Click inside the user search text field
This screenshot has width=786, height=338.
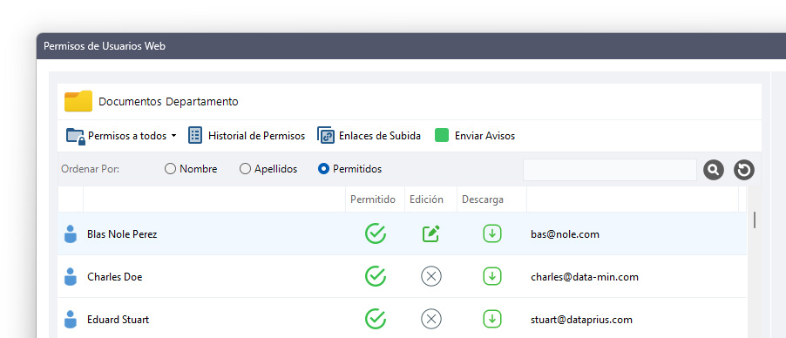[610, 170]
